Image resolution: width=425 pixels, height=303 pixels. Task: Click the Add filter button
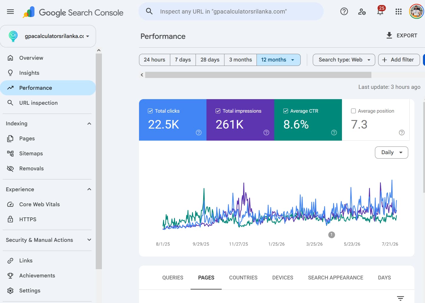(399, 60)
